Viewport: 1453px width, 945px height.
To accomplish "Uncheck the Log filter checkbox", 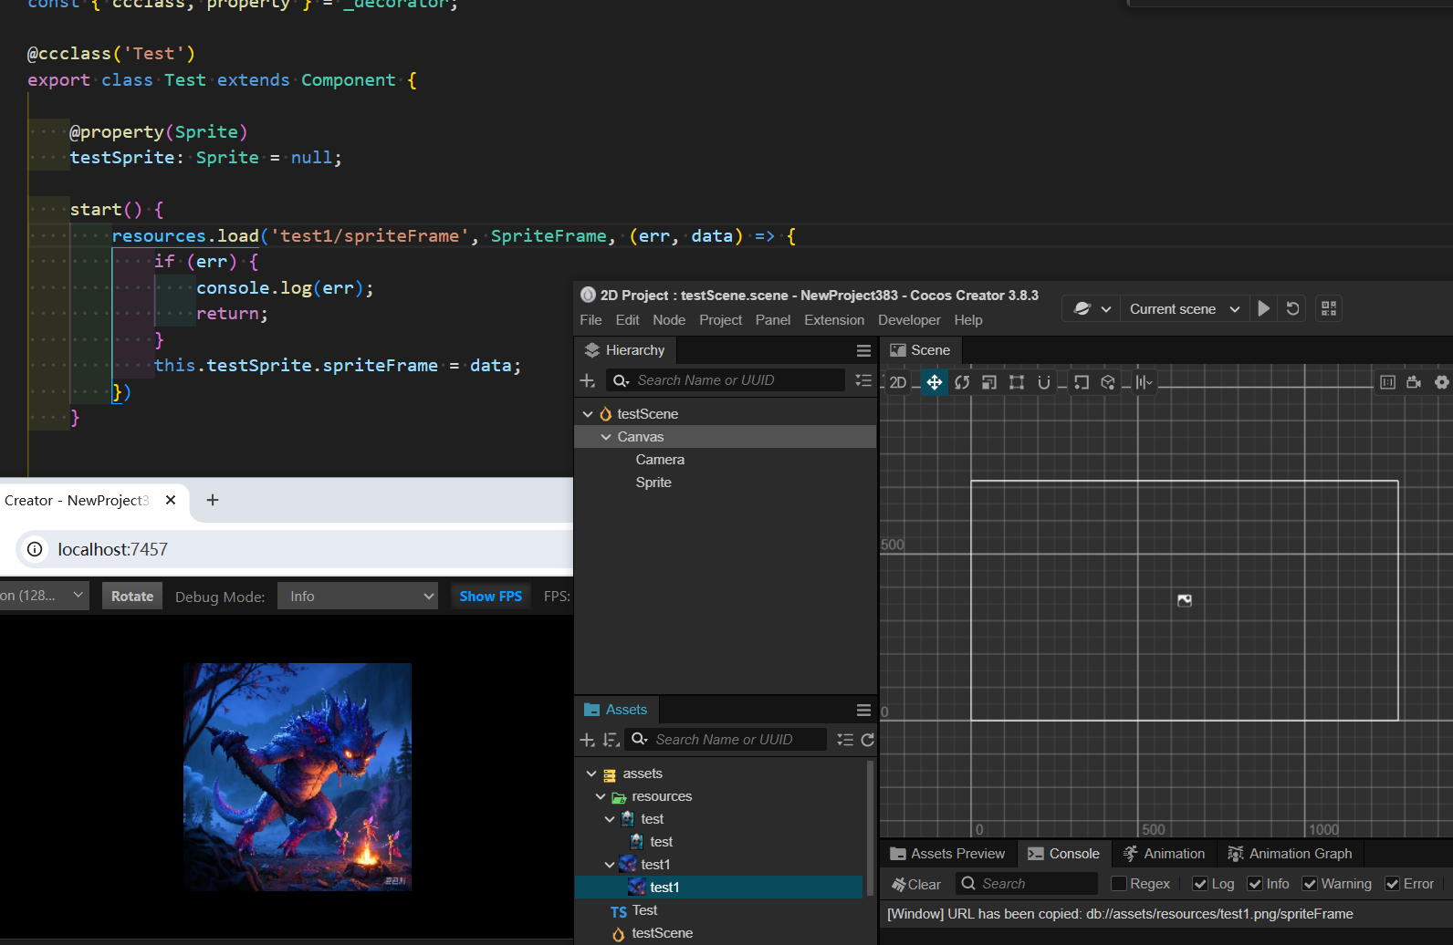I will coord(1200,884).
